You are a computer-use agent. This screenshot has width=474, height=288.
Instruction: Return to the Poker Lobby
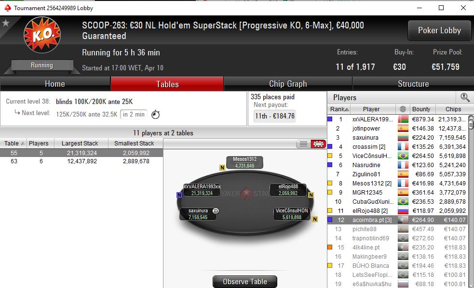439,30
